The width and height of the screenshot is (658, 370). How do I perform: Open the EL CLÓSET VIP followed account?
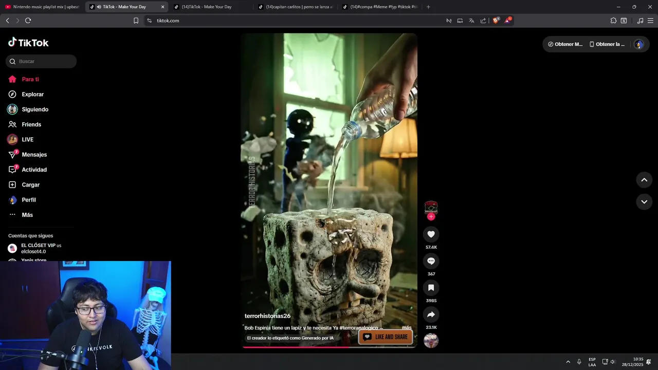click(34, 248)
